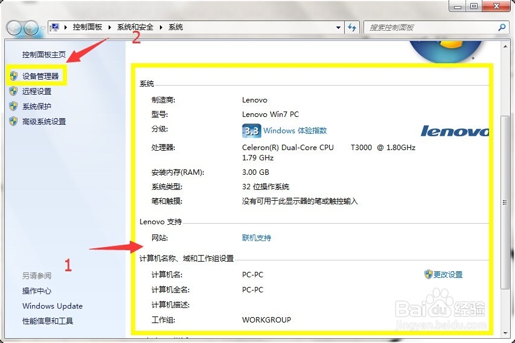
Task: Click shield icon next to 系统保护
Action: click(13, 106)
